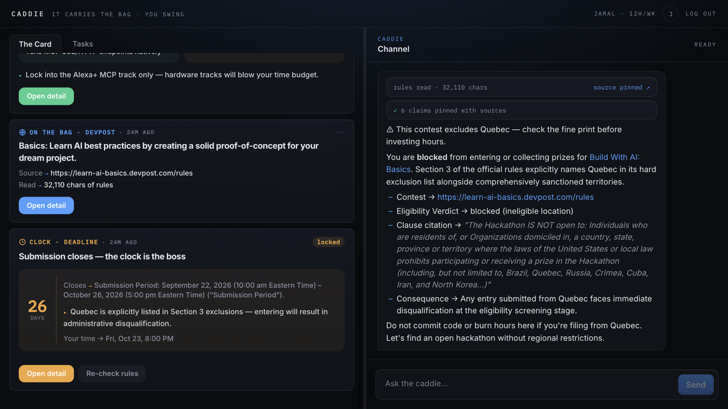Viewport: 728px width, 409px height.
Task: Re-check rules for the deadline
Action: 112,374
